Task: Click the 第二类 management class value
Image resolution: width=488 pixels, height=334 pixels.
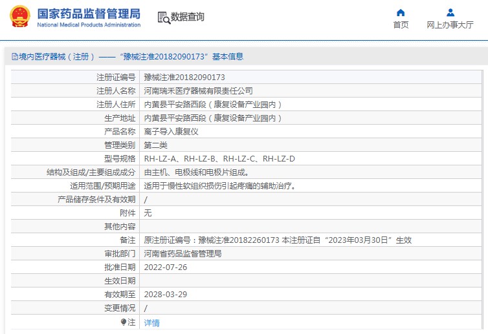Action: point(155,145)
